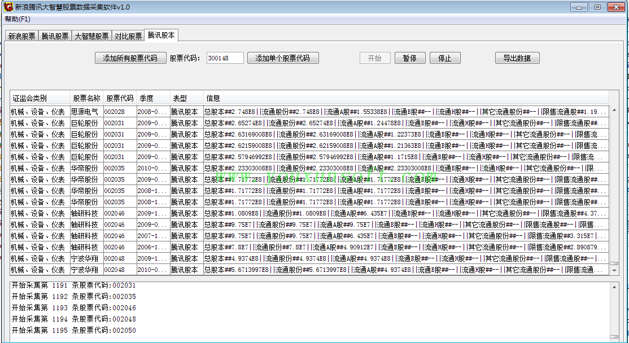Open the 帮助(F1) menu
The width and height of the screenshot is (629, 343).
[18, 19]
